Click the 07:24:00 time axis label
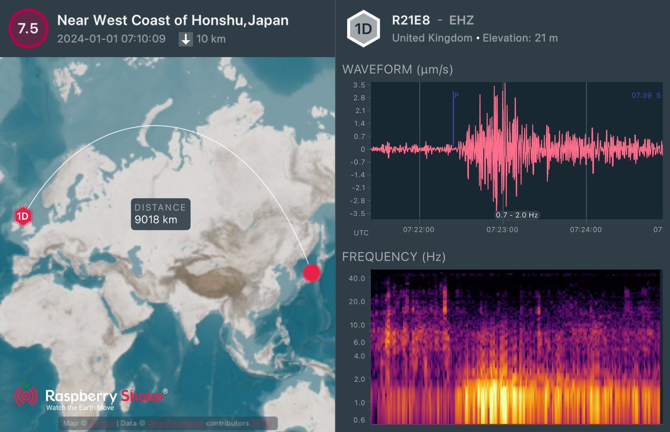Screen dimensions: 670x432 pyautogui.click(x=586, y=229)
